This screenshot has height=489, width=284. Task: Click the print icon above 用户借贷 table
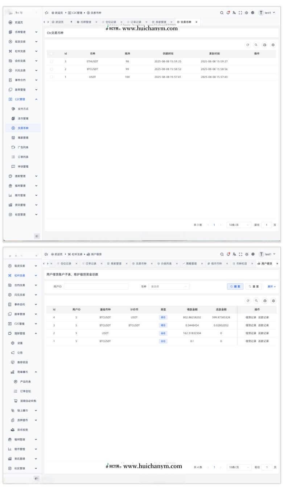[x=265, y=301]
